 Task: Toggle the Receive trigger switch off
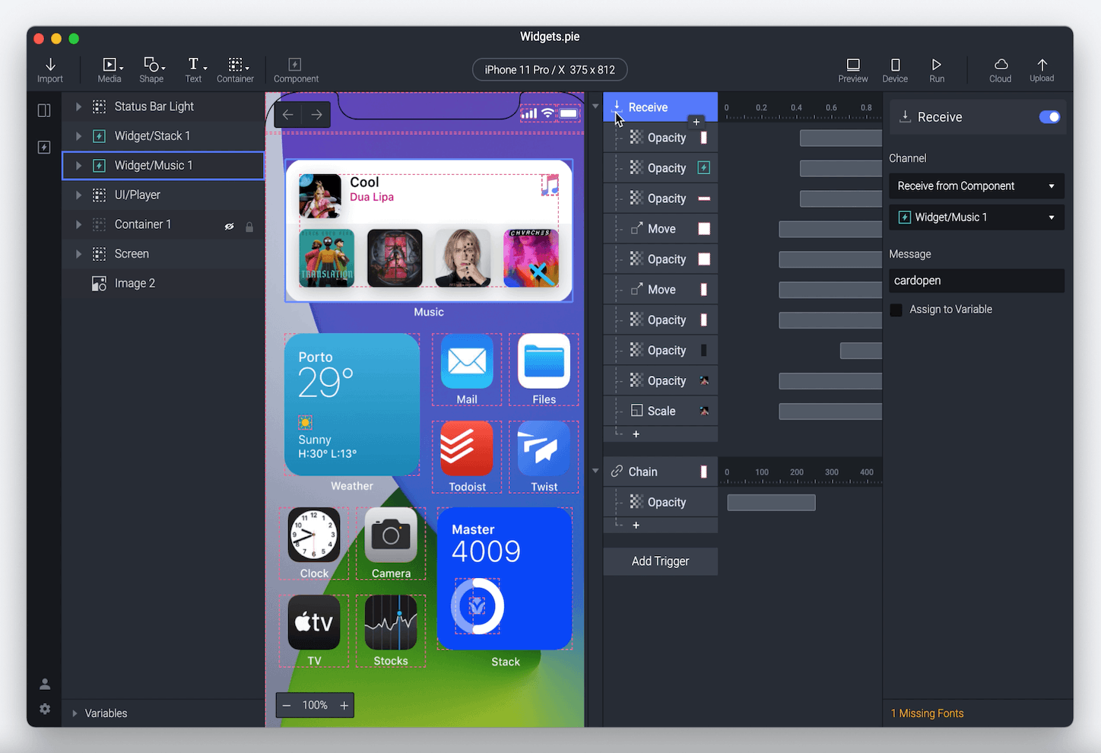click(1049, 116)
